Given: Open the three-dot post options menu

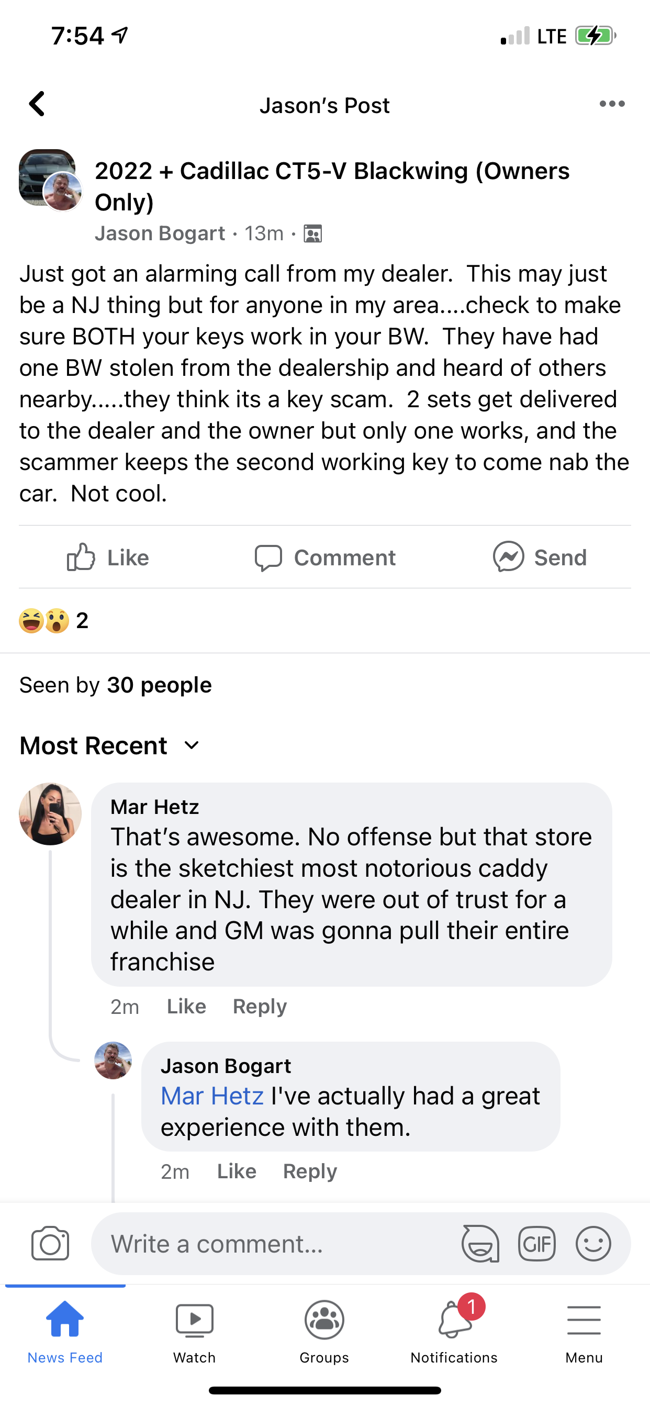Looking at the screenshot, I should 612,104.
